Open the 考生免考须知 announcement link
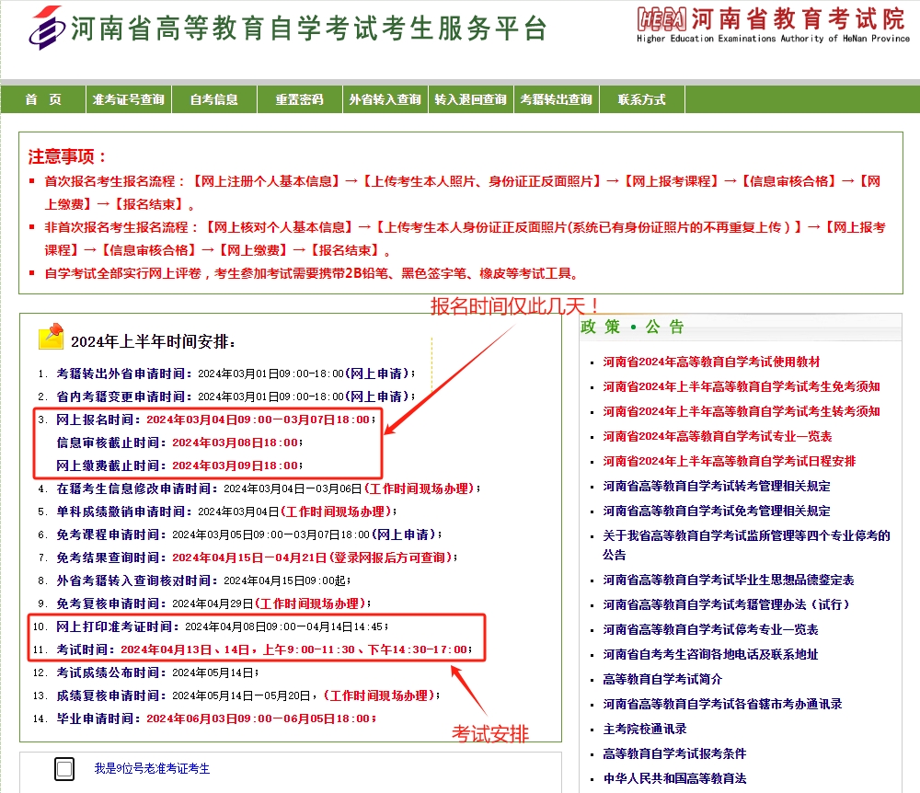The height and width of the screenshot is (793, 920). tap(742, 386)
